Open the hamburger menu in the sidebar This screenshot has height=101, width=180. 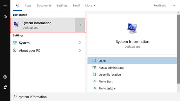tap(5, 6)
